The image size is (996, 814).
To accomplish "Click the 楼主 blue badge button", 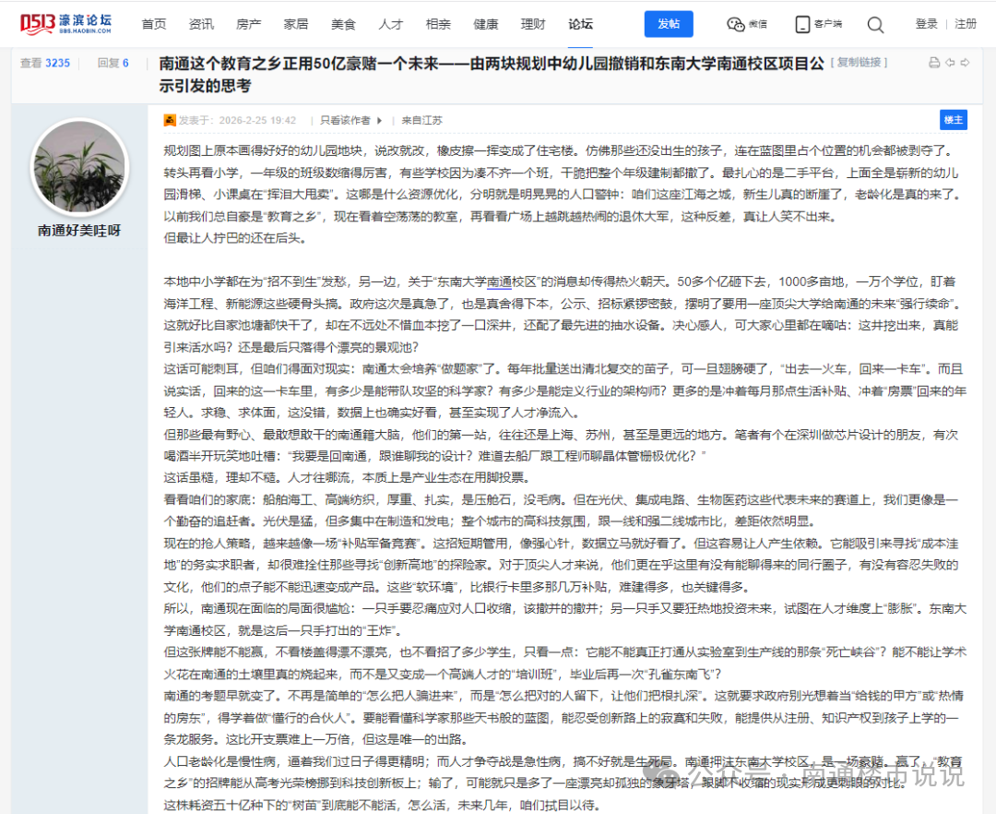I will coord(953,120).
